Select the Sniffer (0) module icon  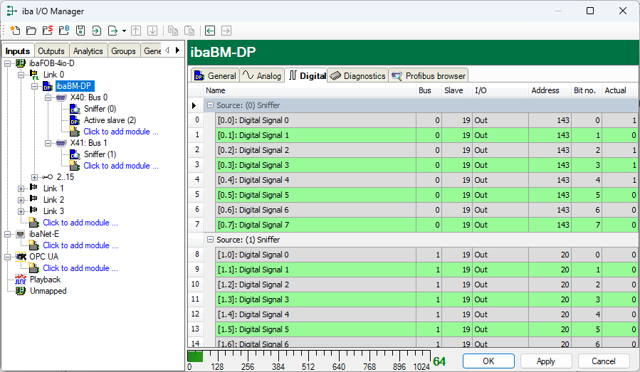75,109
